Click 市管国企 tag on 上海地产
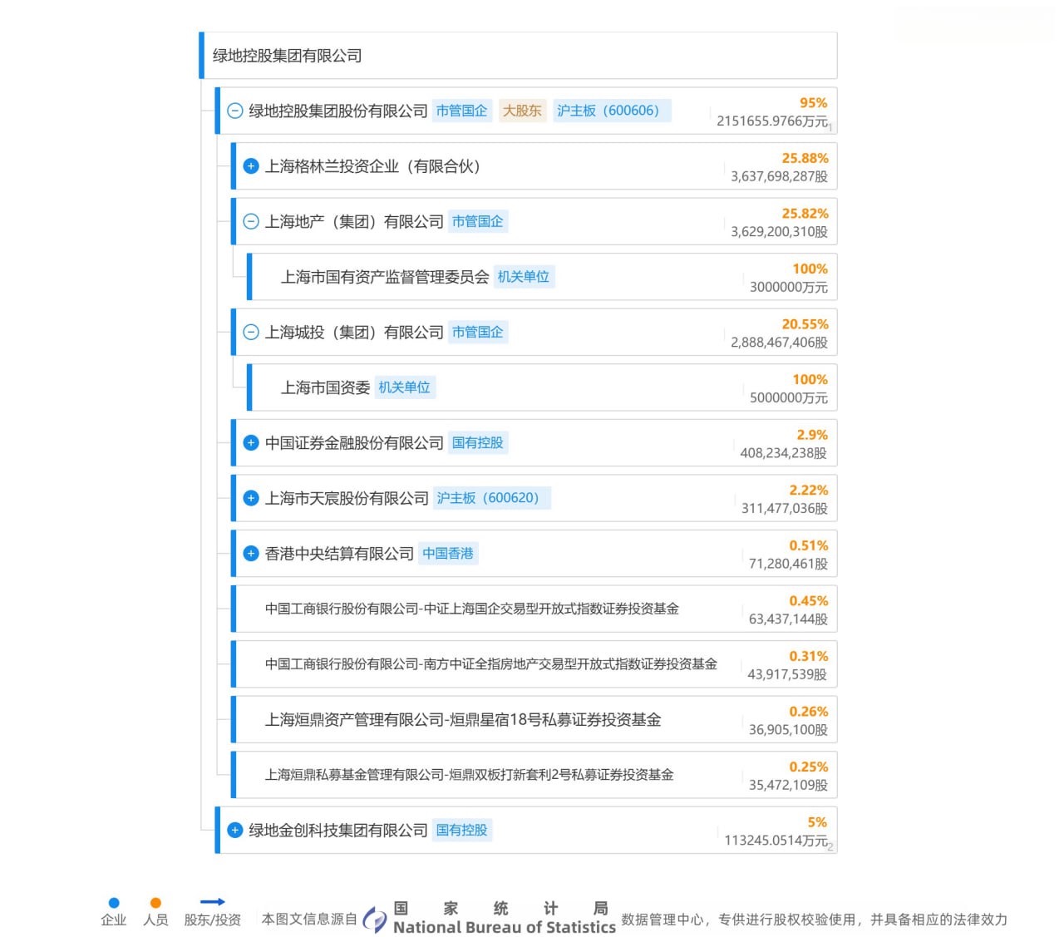The width and height of the screenshot is (1064, 937). coord(477,221)
